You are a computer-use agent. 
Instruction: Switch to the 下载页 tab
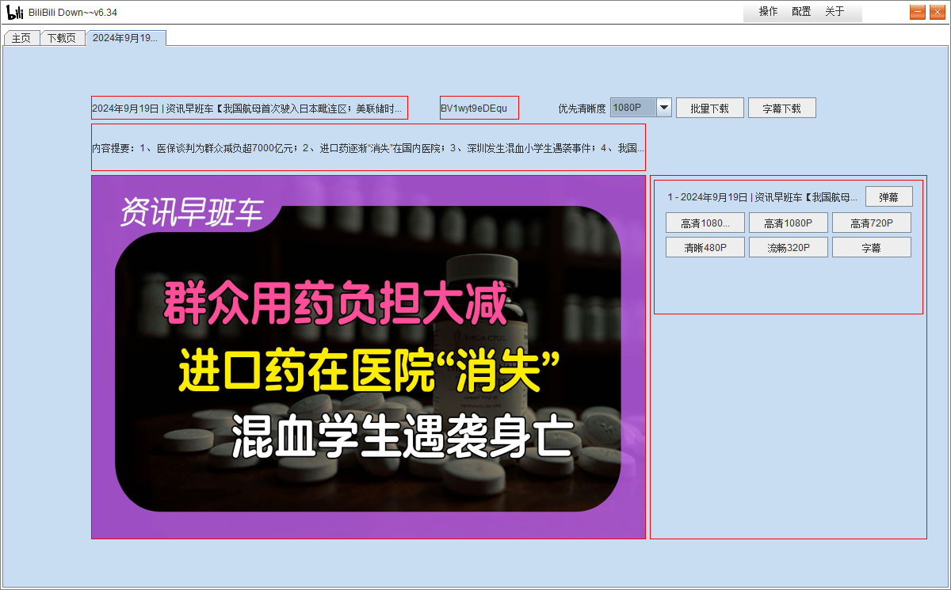62,36
